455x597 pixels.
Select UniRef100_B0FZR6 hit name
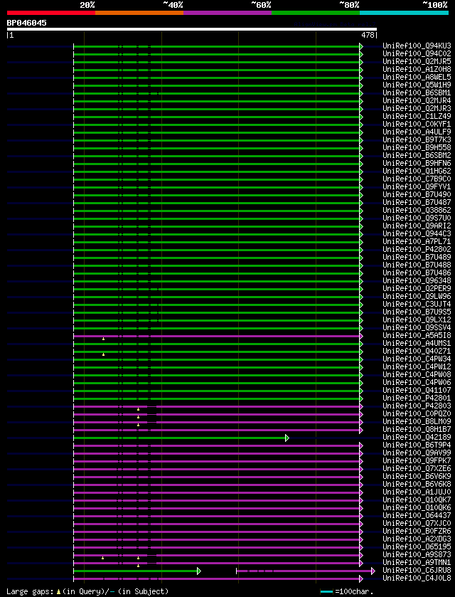(417, 532)
